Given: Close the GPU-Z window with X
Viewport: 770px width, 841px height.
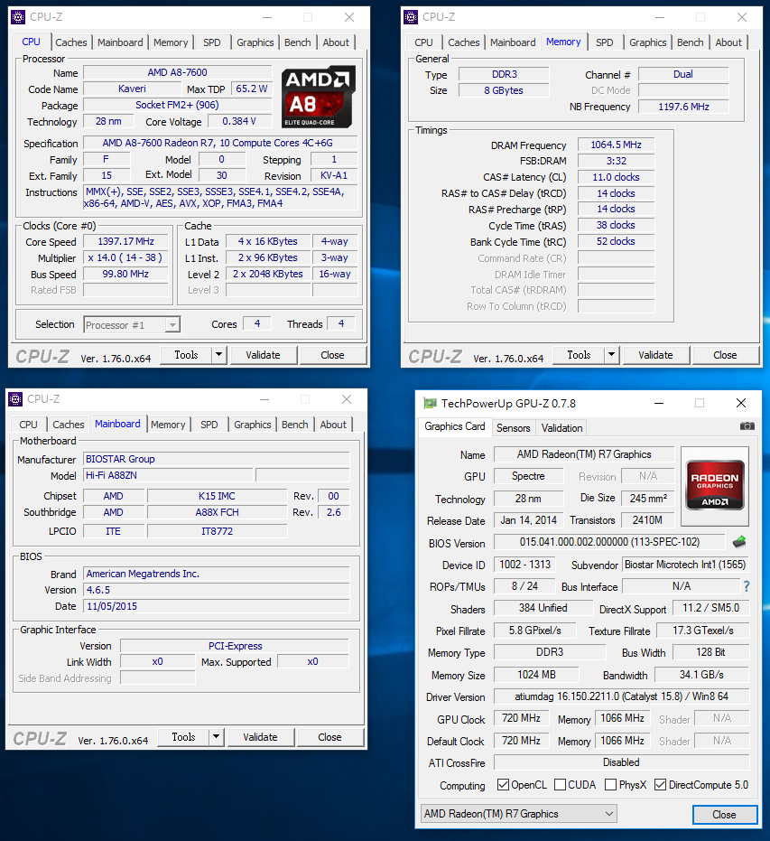Looking at the screenshot, I should pos(741,403).
